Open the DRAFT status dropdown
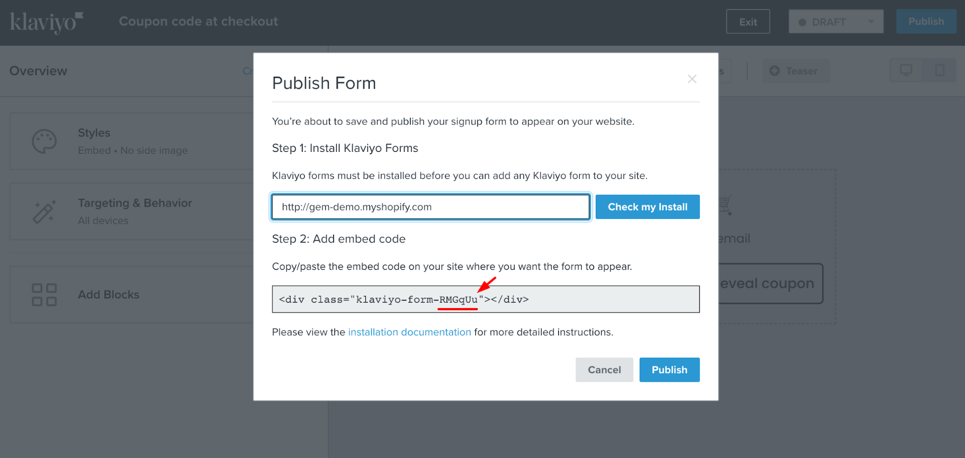The height and width of the screenshot is (458, 965). click(836, 22)
